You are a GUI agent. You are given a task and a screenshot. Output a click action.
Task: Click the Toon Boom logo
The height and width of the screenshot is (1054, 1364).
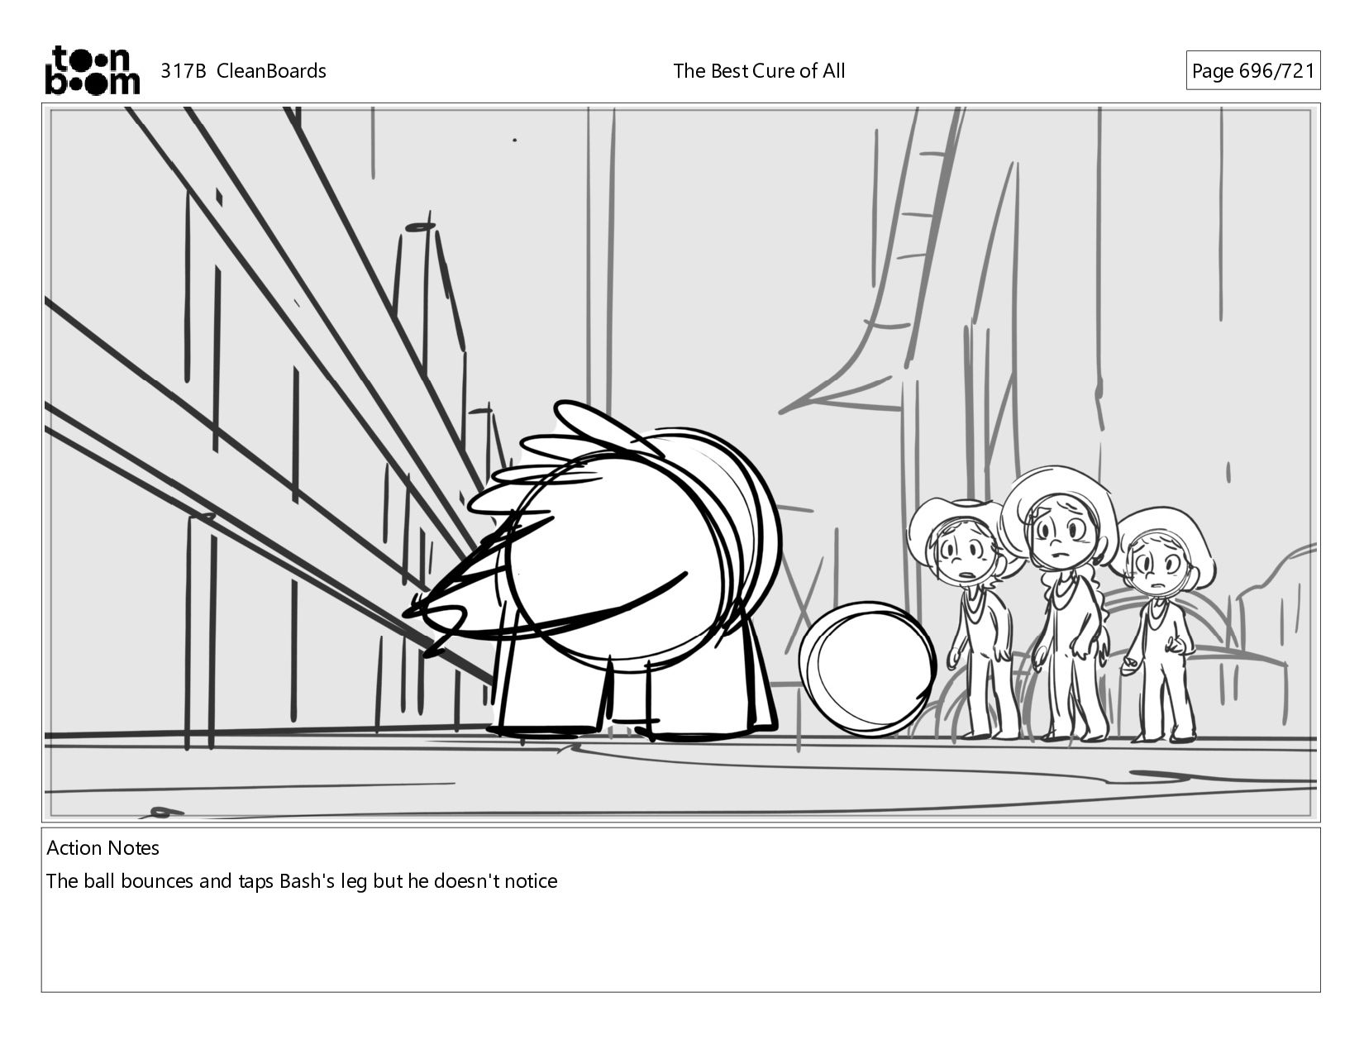[92, 70]
